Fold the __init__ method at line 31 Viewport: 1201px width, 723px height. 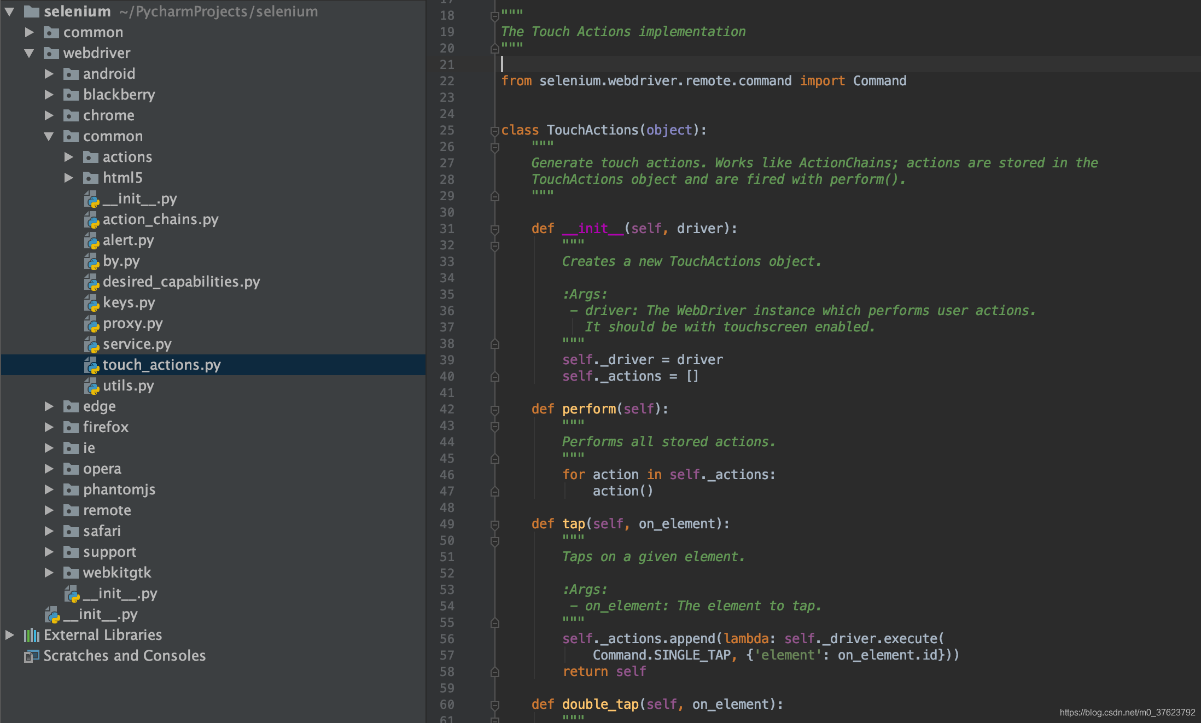point(494,229)
